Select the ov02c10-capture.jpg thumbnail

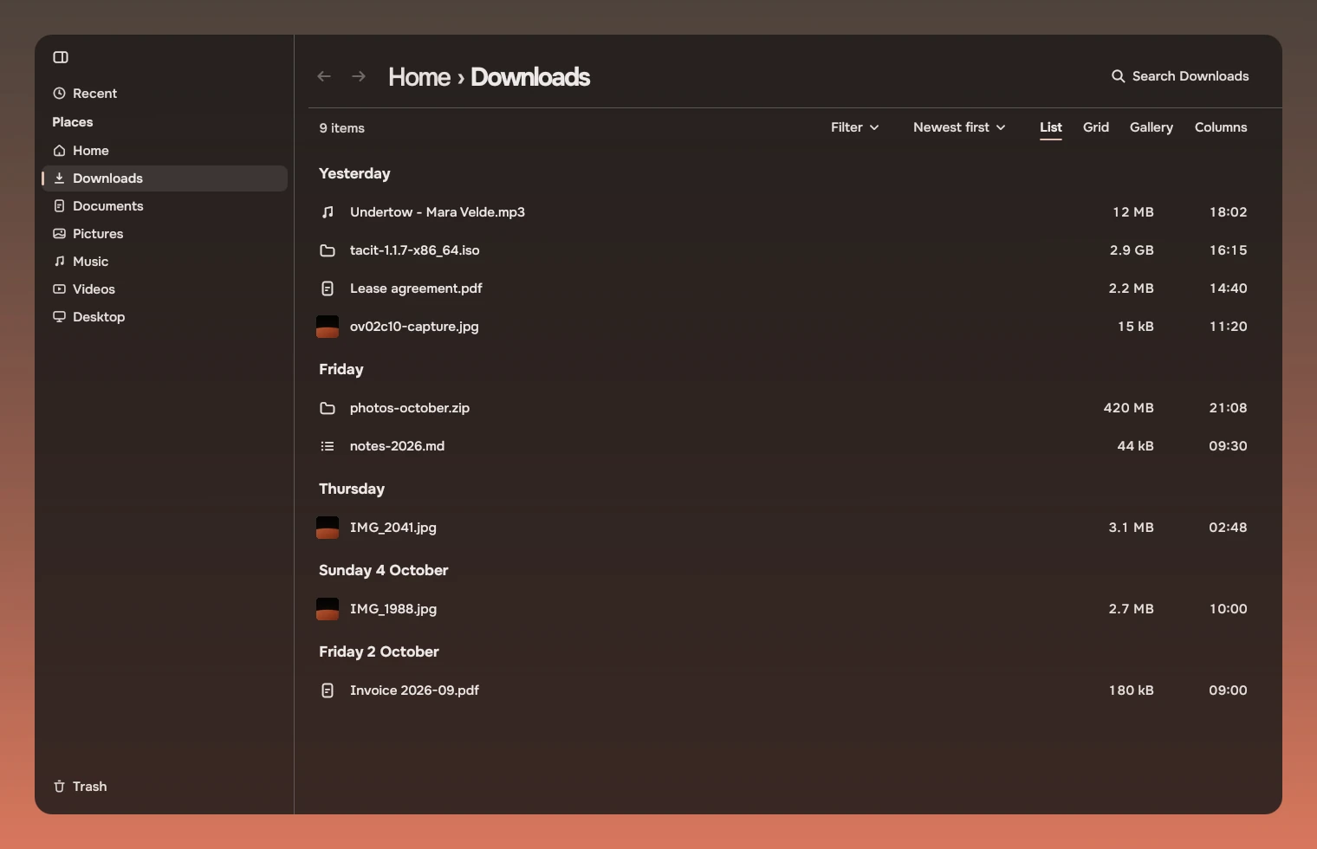328,327
